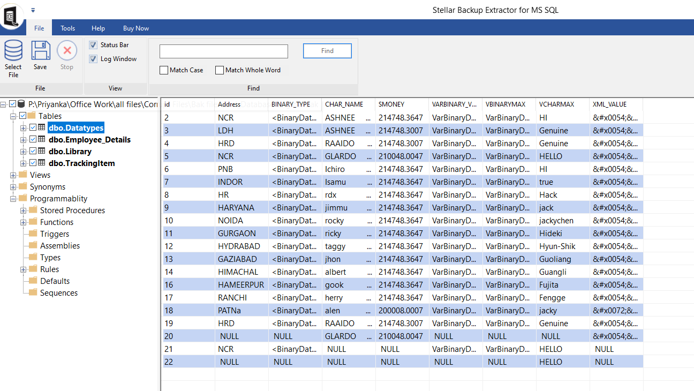Collapse the Programmablity tree node
Screen dimensions: 694x391
13,199
